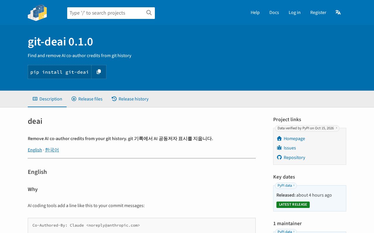Click the Latest Release badge
The width and height of the screenshot is (374, 233).
293,204
